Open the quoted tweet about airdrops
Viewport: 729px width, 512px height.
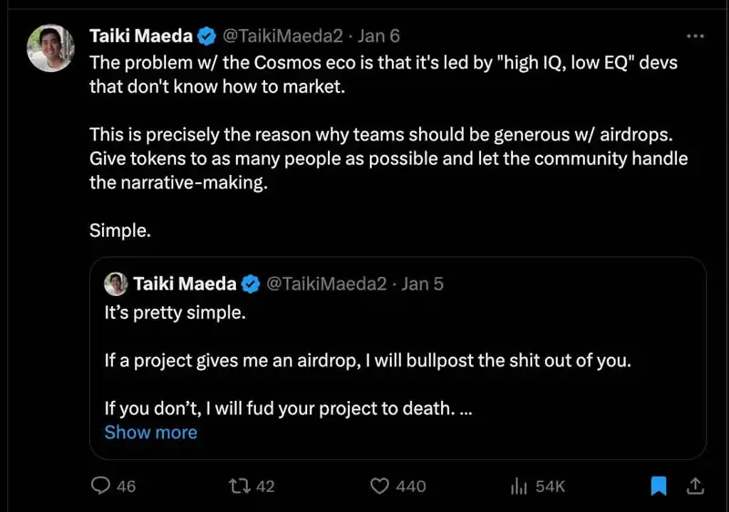tap(398, 358)
